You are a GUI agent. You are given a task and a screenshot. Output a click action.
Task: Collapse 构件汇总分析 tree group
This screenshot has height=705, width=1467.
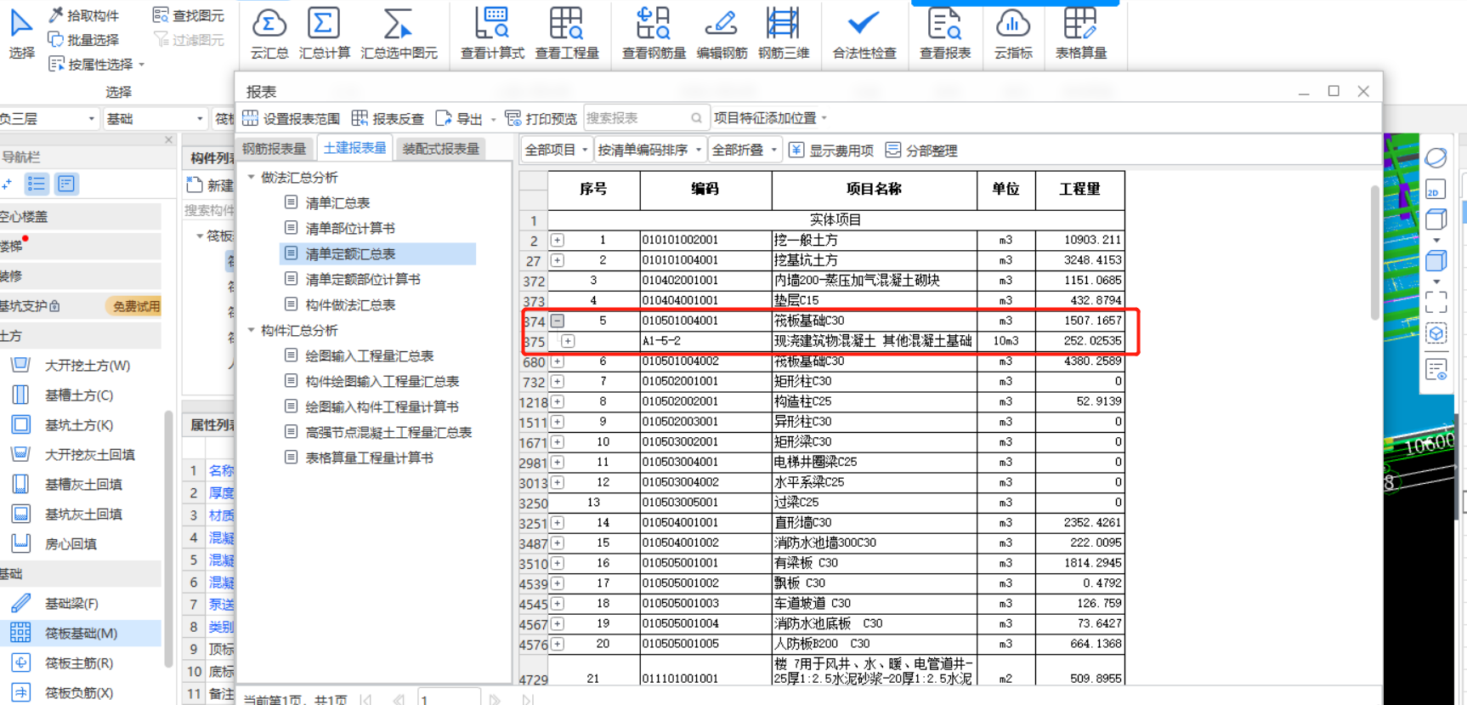(252, 330)
